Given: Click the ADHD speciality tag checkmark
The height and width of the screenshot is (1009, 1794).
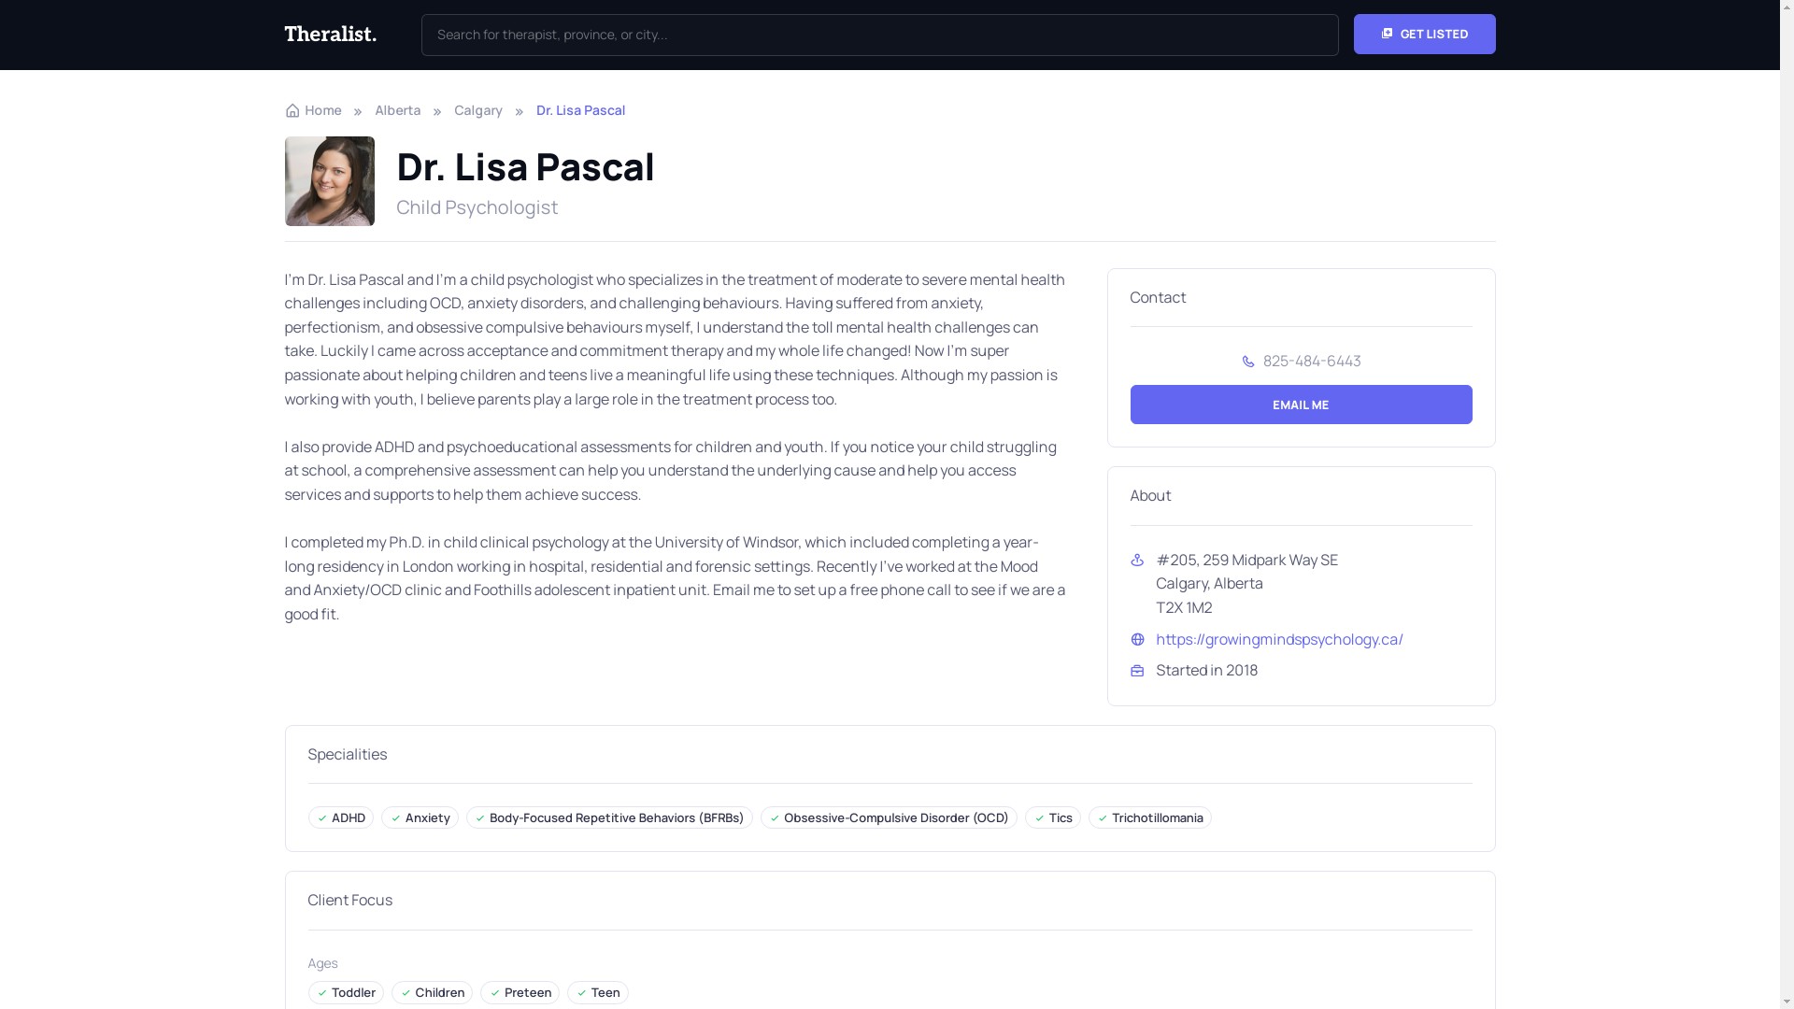Looking at the screenshot, I should pos(321,818).
